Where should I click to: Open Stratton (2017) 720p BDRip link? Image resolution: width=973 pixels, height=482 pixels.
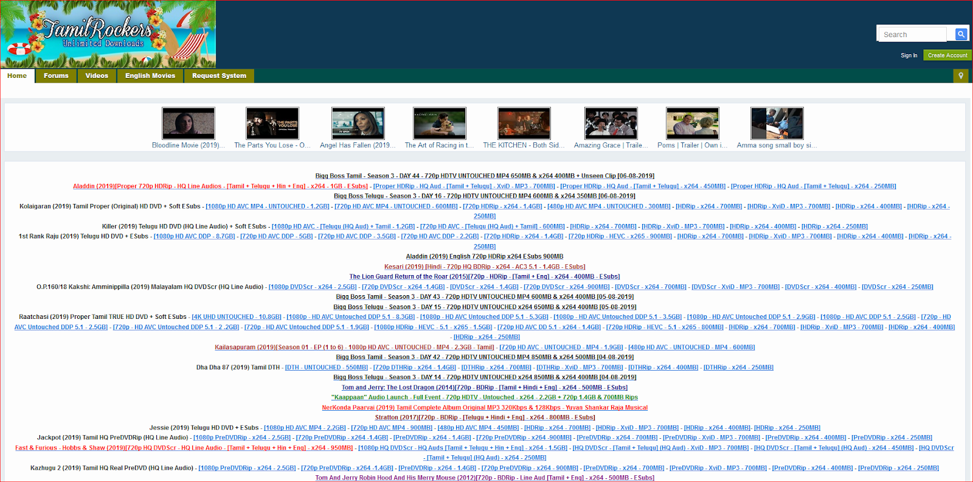(485, 417)
